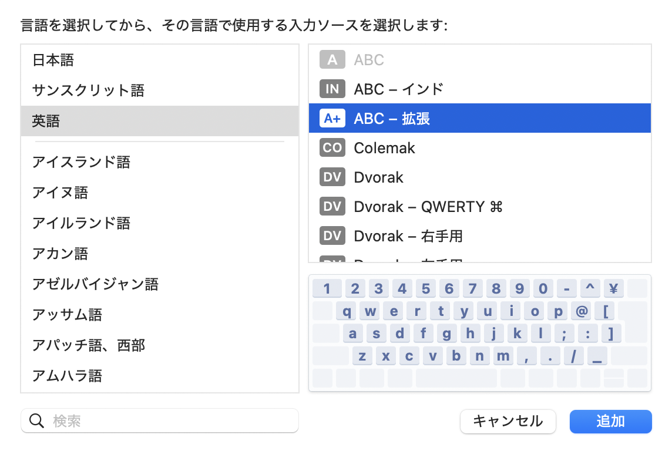Choose the Colemak input source
The width and height of the screenshot is (672, 451).
(384, 148)
